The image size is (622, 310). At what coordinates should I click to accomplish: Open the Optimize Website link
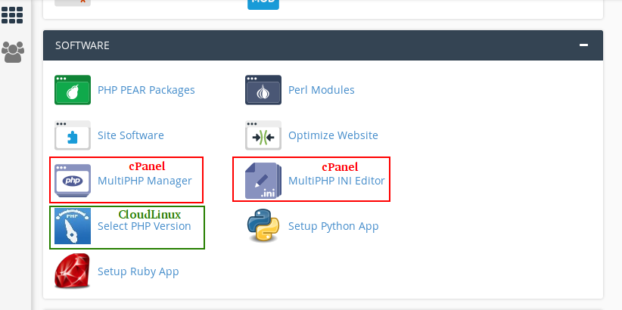[333, 135]
